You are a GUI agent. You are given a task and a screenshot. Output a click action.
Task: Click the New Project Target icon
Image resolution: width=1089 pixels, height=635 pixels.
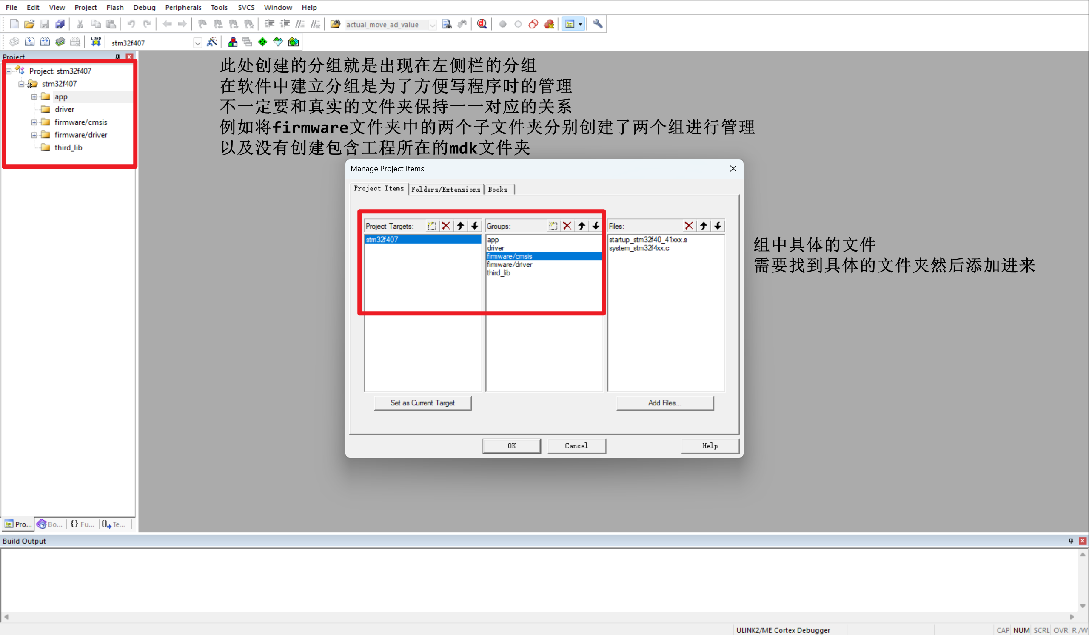pyautogui.click(x=431, y=226)
